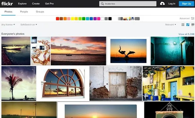Click the cloud upload icon
Image resolution: width=195 pixels, height=118 pixels.
162,3
